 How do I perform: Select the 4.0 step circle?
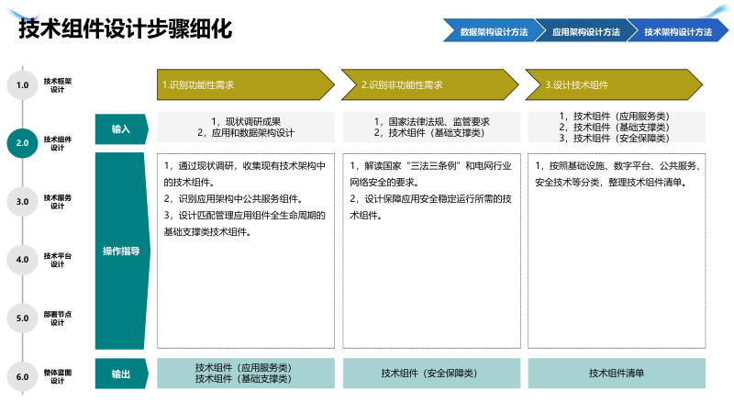(22, 260)
